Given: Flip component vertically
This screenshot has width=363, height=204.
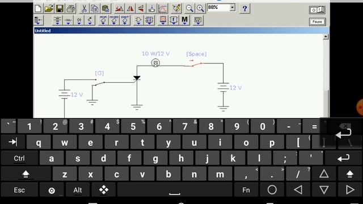Looking at the screenshot, I should [x=141, y=8].
